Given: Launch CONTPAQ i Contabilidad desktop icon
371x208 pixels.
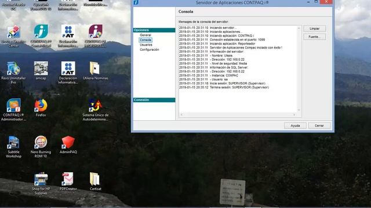Looking at the screenshot, I should click(x=41, y=36).
